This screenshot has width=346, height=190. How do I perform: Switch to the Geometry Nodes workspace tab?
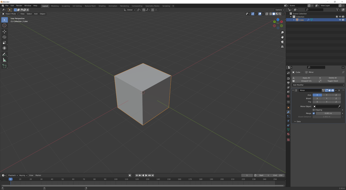pos(152,6)
